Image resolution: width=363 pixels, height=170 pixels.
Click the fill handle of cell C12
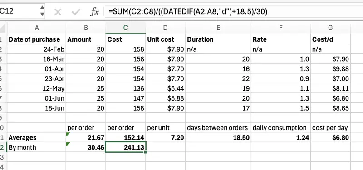point(146,152)
